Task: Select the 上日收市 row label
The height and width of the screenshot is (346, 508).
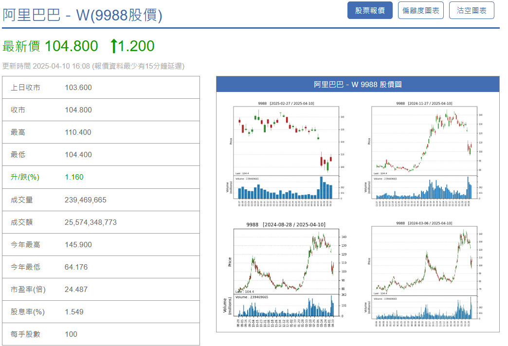Action: [x=26, y=88]
